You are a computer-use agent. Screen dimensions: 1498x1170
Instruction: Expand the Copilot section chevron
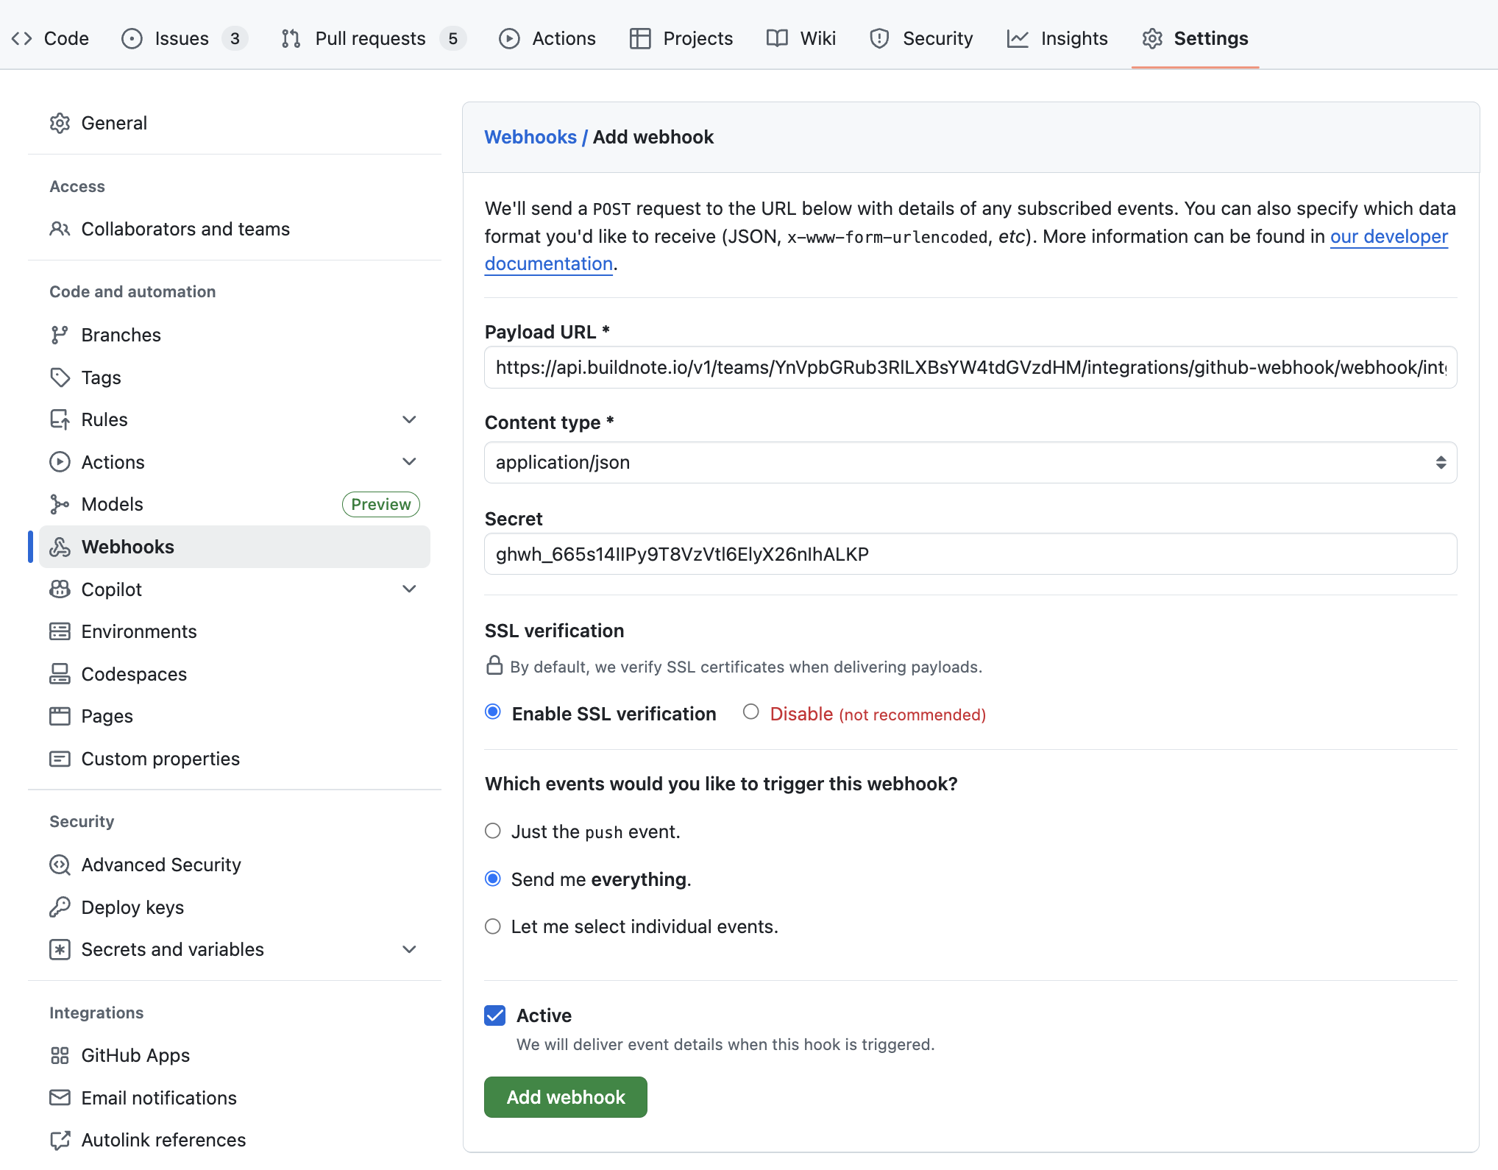click(410, 589)
